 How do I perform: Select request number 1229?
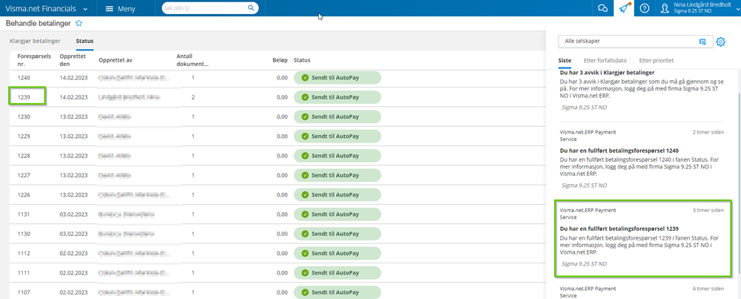(24, 137)
